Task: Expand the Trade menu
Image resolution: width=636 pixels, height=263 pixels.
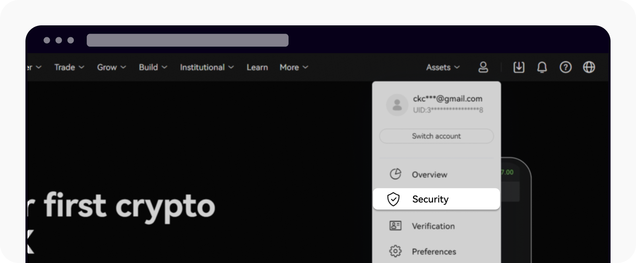Action: click(69, 67)
